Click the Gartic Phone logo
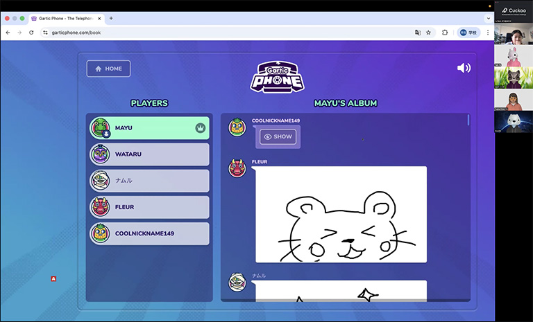533x322 pixels. click(277, 76)
